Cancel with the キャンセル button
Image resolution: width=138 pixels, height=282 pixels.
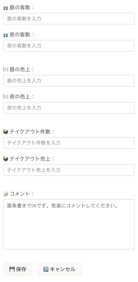point(59,269)
